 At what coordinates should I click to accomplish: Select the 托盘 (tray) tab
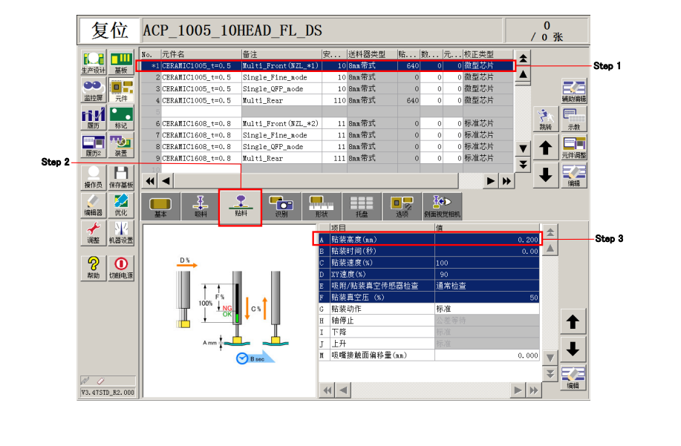tap(362, 206)
